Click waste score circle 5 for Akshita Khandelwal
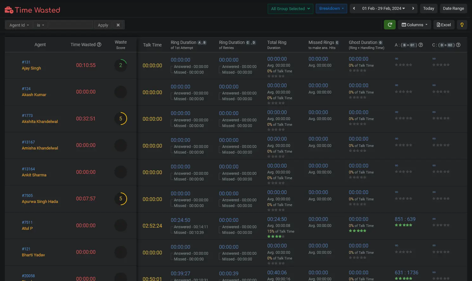Image resolution: width=472 pixels, height=281 pixels. click(x=121, y=119)
